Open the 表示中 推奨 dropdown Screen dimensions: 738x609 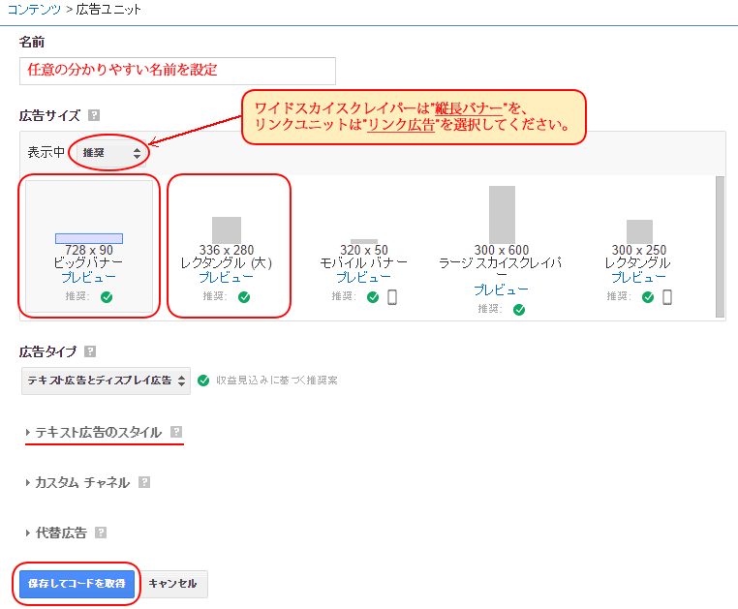click(111, 153)
